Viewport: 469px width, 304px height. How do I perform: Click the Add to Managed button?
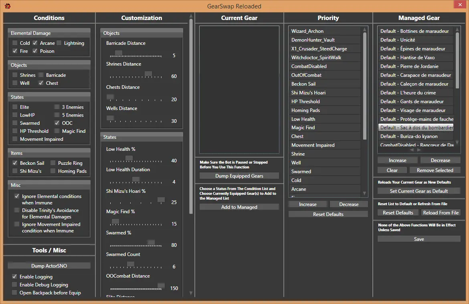[x=239, y=207]
